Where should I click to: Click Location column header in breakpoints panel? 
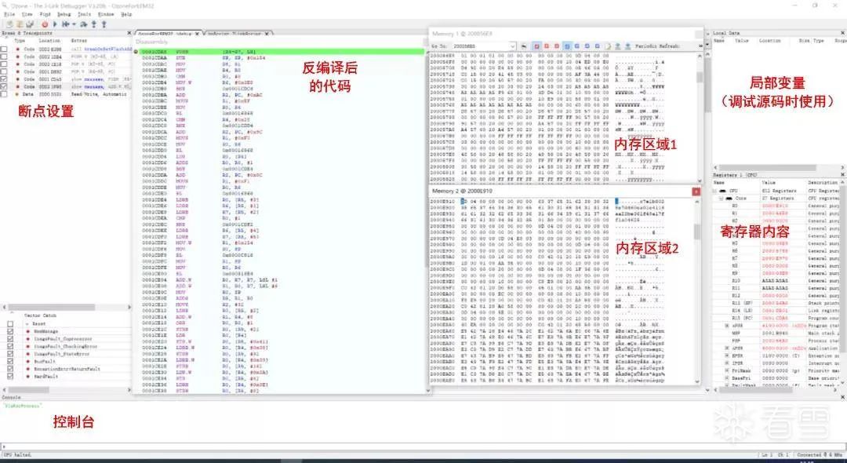49,41
